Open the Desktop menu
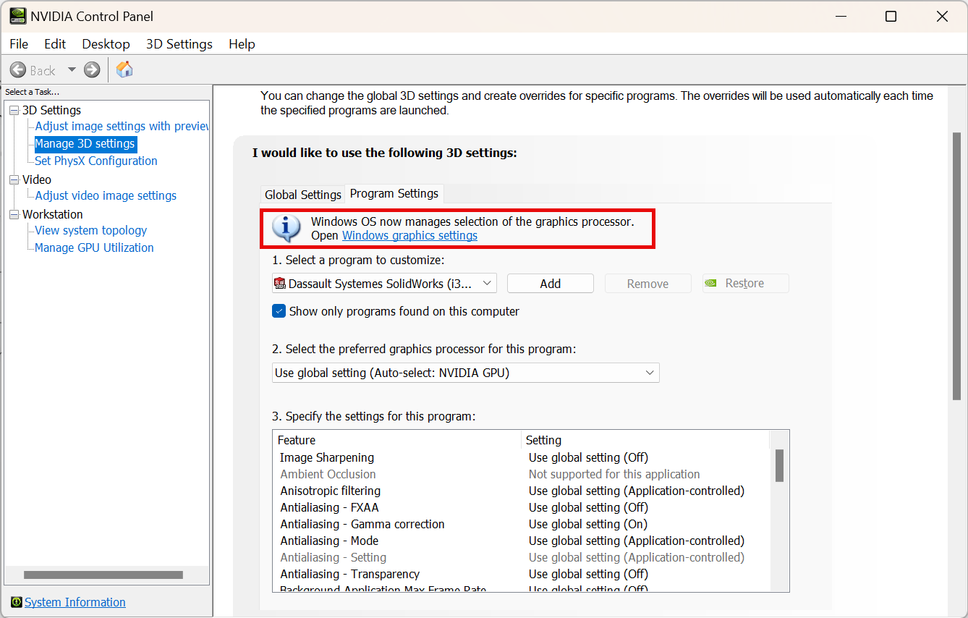This screenshot has height=618, width=968. (x=105, y=43)
